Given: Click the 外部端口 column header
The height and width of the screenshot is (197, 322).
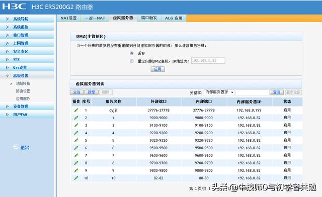Looking at the screenshot, I should pyautogui.click(x=159, y=102).
